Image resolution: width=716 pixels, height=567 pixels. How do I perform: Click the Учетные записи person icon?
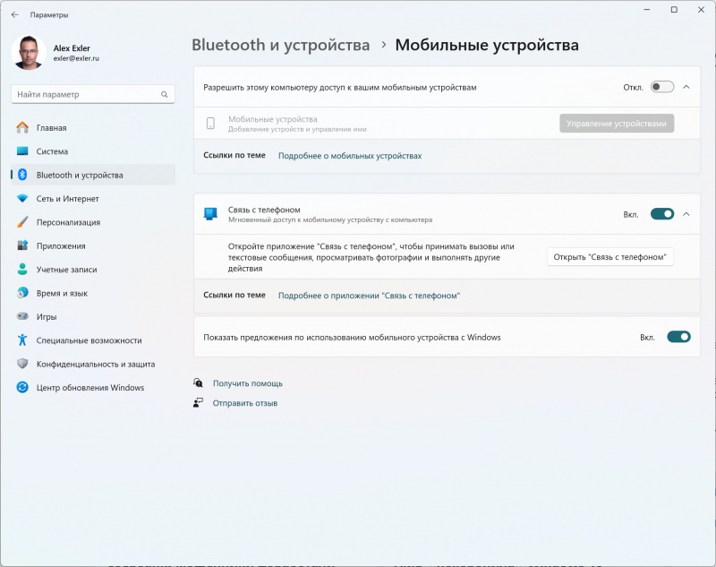point(22,269)
